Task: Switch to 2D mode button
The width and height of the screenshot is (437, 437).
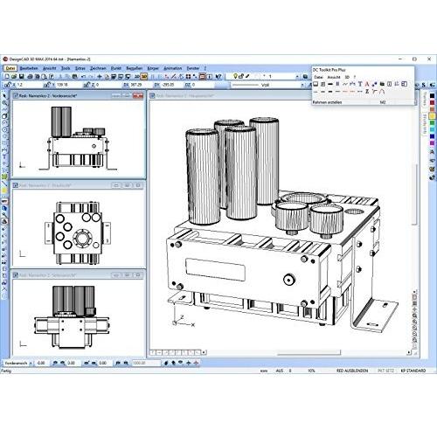Action: point(136,77)
